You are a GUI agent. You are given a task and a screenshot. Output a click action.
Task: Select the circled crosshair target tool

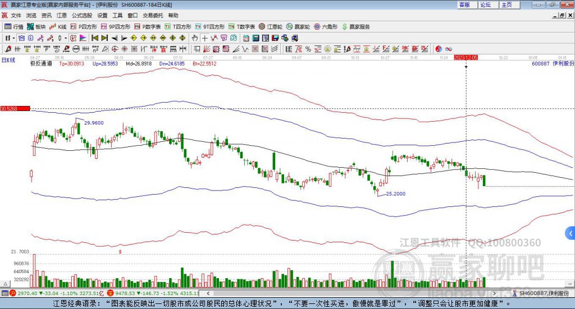tap(115, 49)
